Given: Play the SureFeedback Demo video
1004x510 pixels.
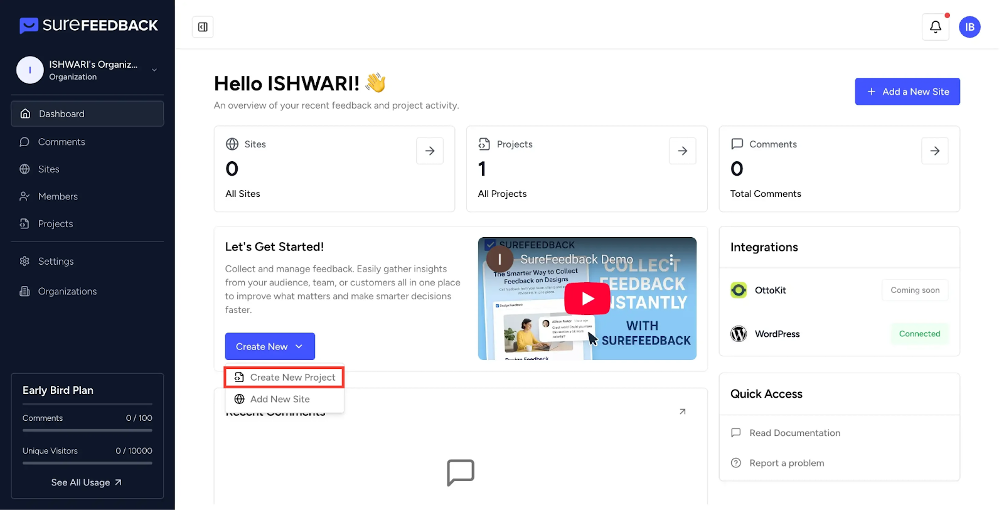Looking at the screenshot, I should (x=587, y=299).
